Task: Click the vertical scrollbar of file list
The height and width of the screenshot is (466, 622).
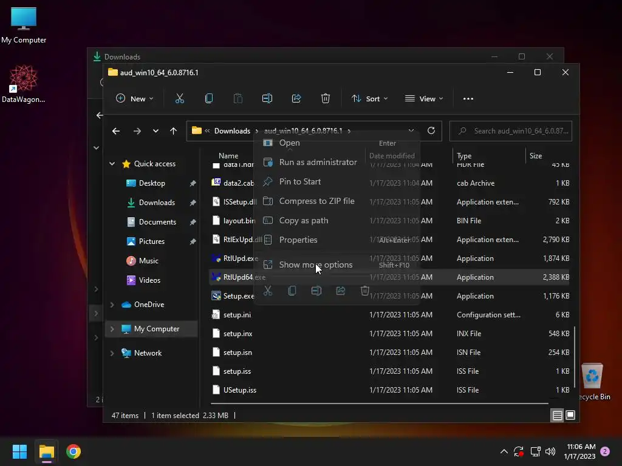Action: tap(574, 357)
